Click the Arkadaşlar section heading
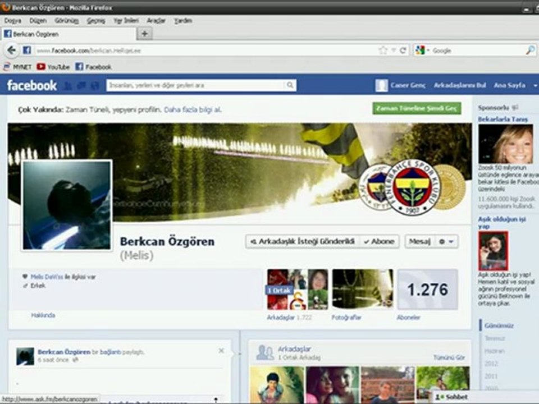The width and height of the screenshot is (539, 404). point(294,349)
